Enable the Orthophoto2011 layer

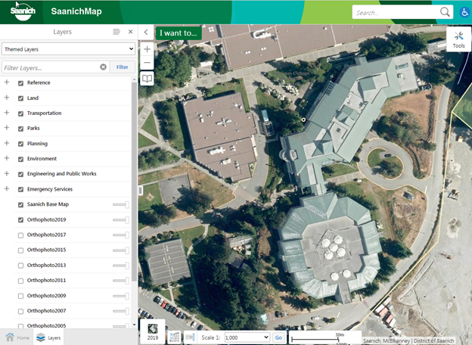coord(20,281)
